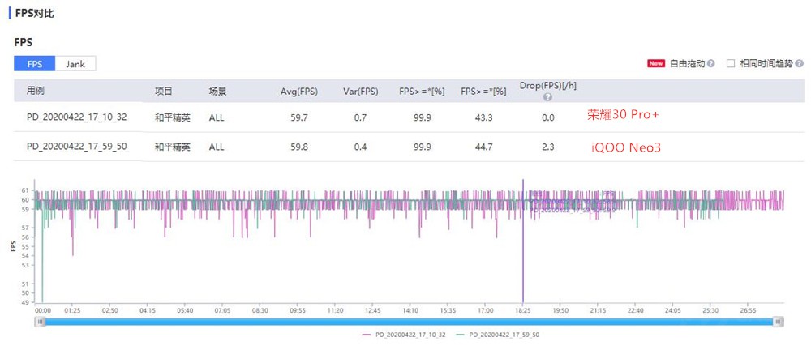Image resolution: width=811 pixels, height=350 pixels.
Task: Click the 场景 column header
Action: click(x=217, y=92)
